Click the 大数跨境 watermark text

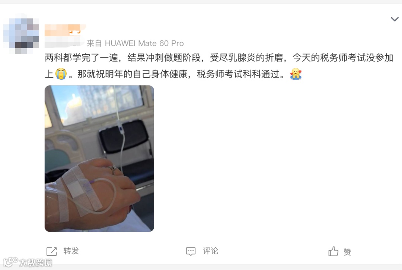pos(36,263)
